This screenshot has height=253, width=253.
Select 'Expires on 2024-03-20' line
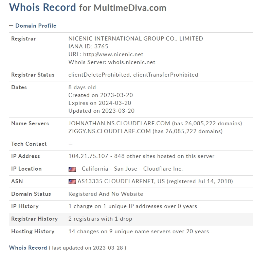tap(100, 103)
